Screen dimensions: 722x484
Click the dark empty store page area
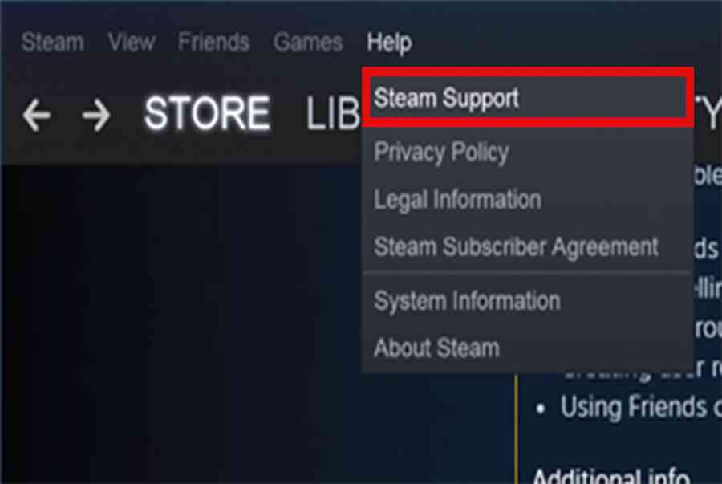pos(185,323)
